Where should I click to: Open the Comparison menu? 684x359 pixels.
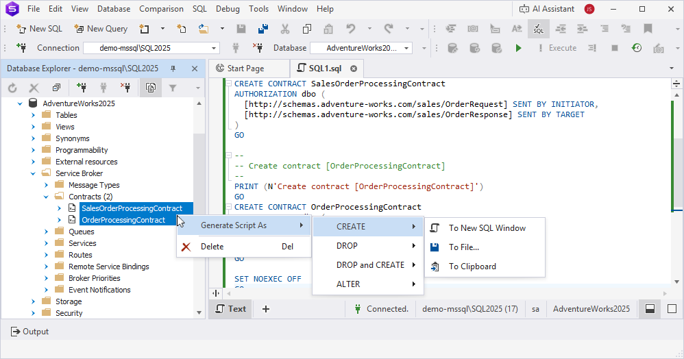[161, 9]
